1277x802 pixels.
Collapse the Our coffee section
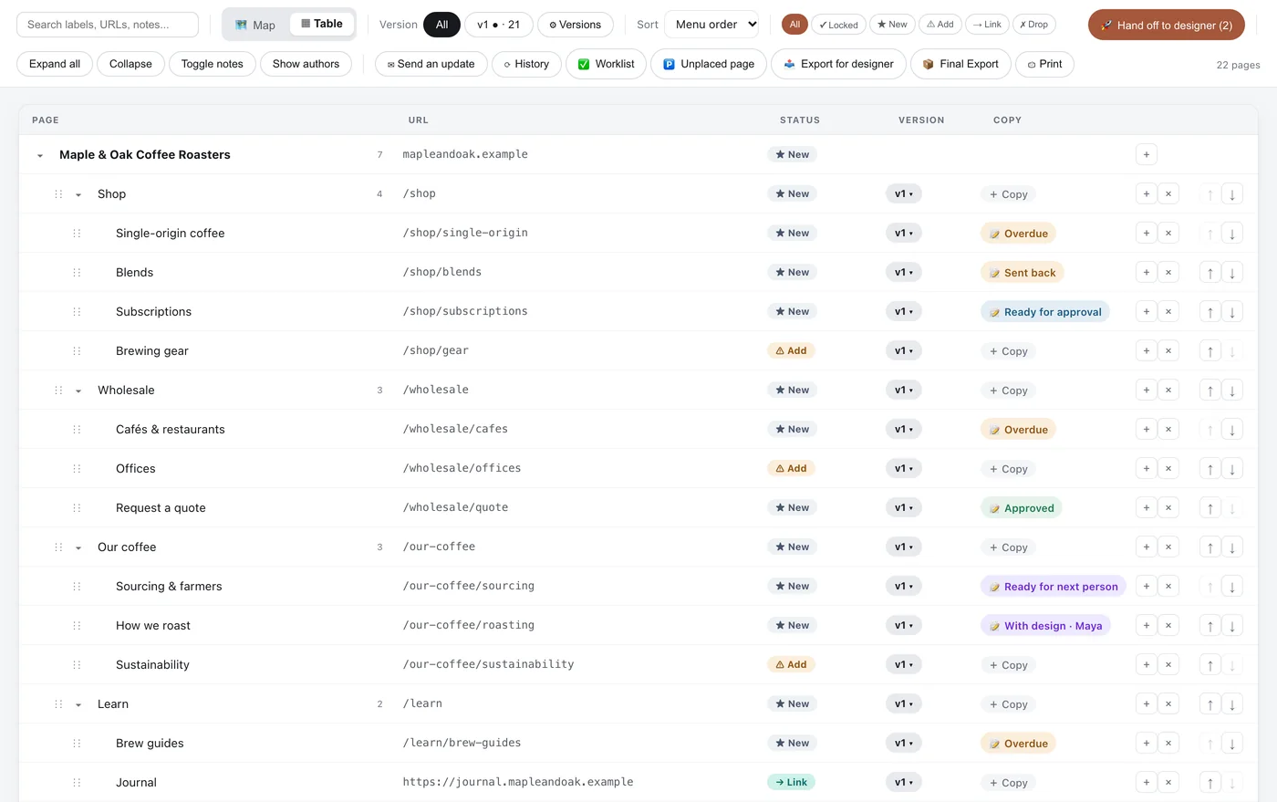pyautogui.click(x=78, y=547)
